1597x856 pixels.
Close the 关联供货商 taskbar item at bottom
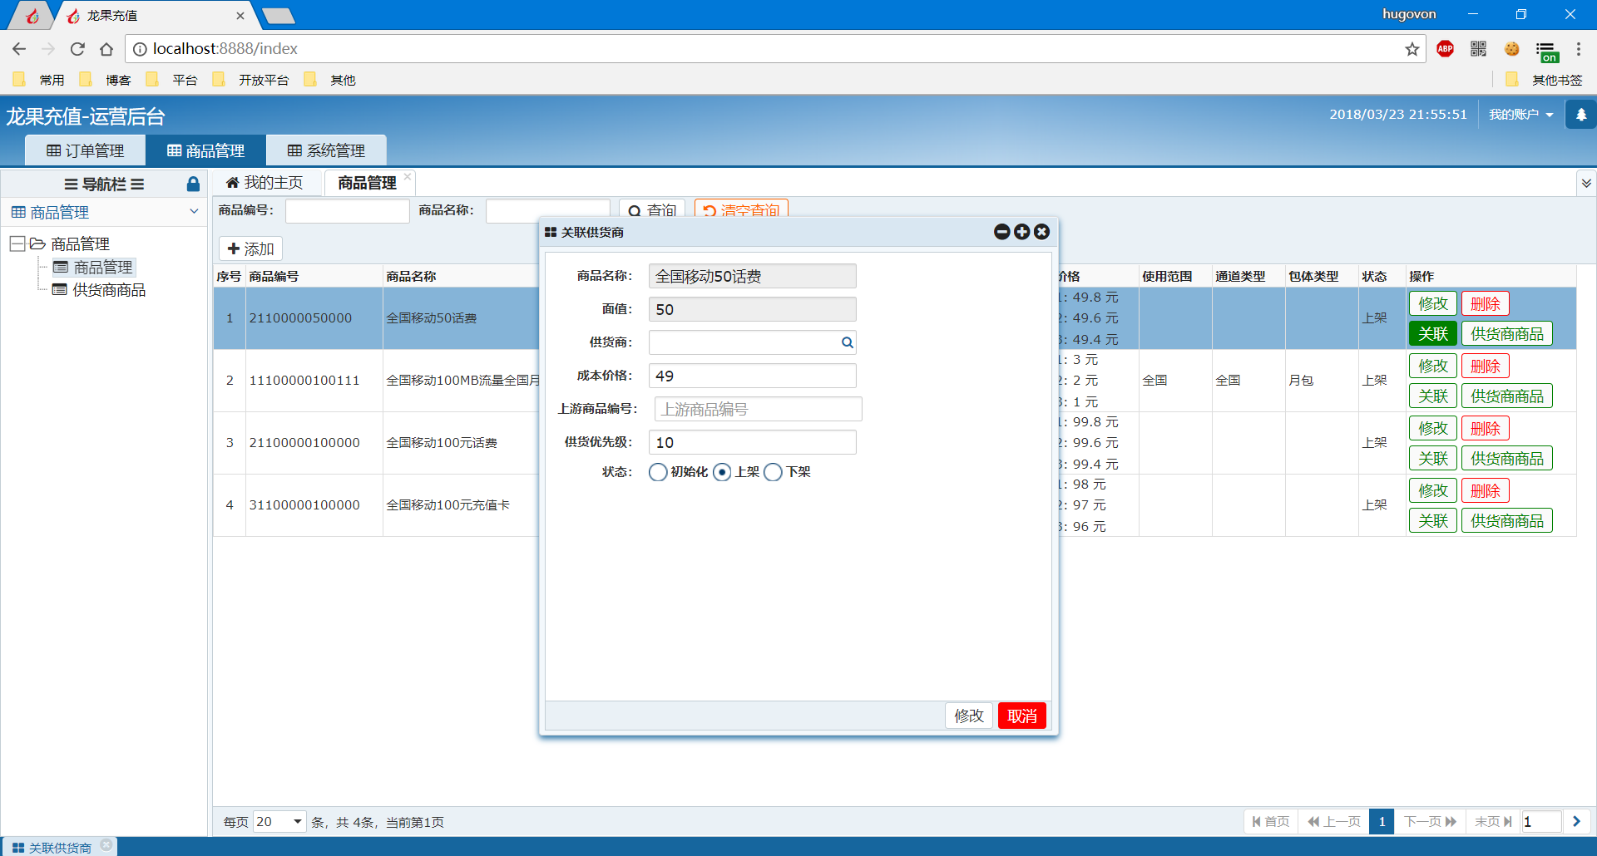click(x=106, y=845)
